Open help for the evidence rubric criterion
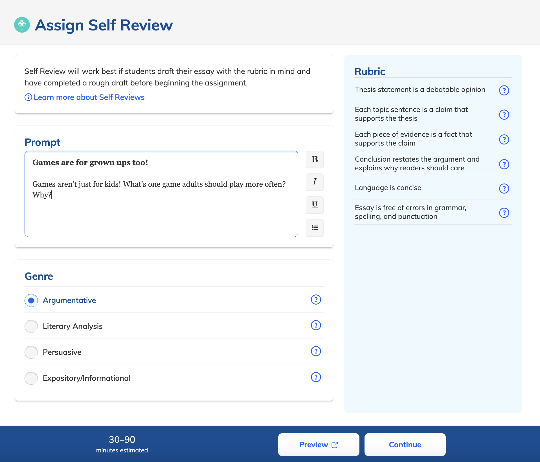The height and width of the screenshot is (462, 540). pos(504,139)
